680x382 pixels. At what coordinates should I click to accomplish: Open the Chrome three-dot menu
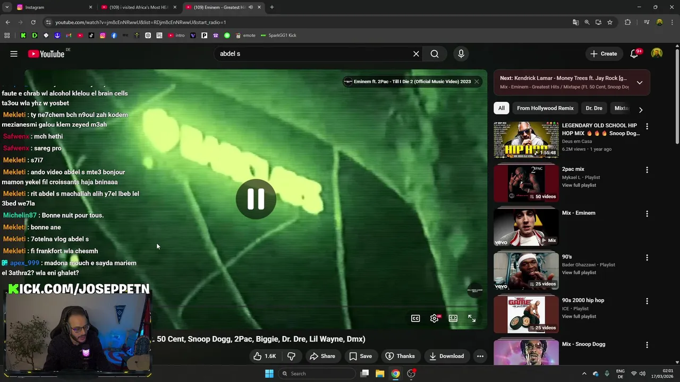click(x=673, y=22)
